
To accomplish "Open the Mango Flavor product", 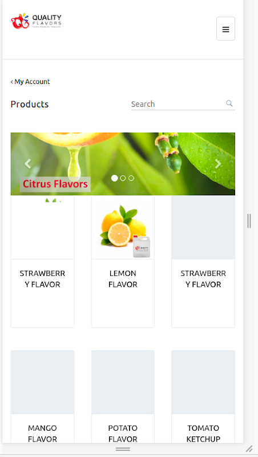I will pyautogui.click(x=42, y=396).
